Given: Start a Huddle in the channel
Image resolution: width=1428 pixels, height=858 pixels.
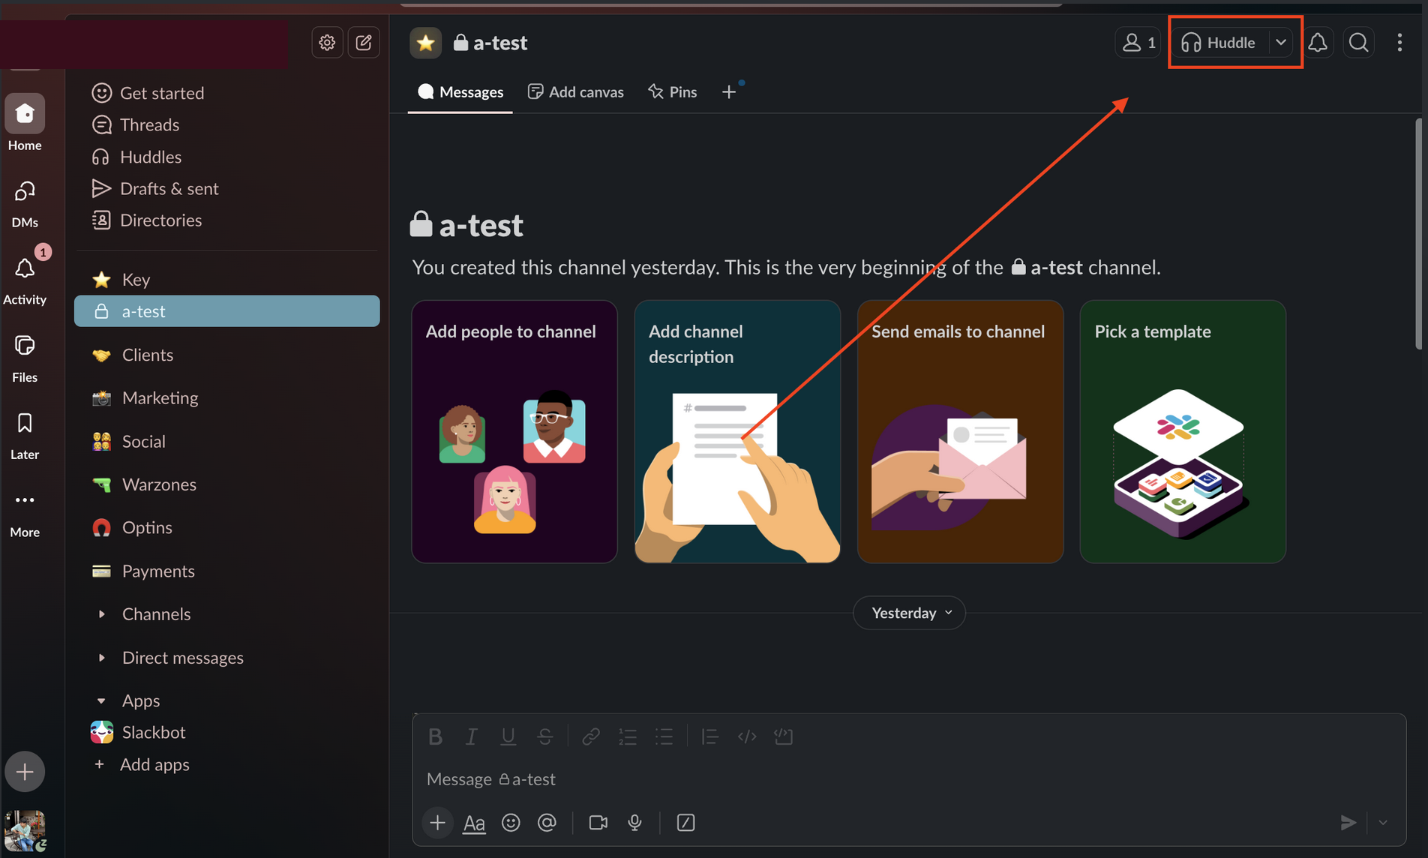Looking at the screenshot, I should [x=1219, y=43].
